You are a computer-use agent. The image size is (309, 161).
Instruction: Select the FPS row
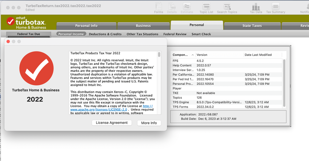coord(227,61)
